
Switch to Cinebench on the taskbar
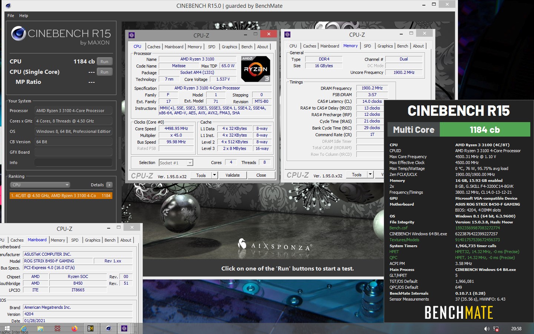pyautogui.click(x=108, y=328)
